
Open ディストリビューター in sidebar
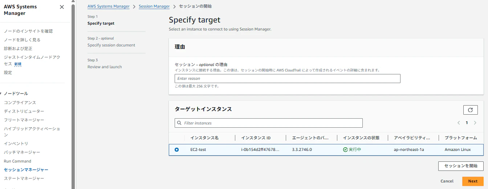[x=24, y=111]
